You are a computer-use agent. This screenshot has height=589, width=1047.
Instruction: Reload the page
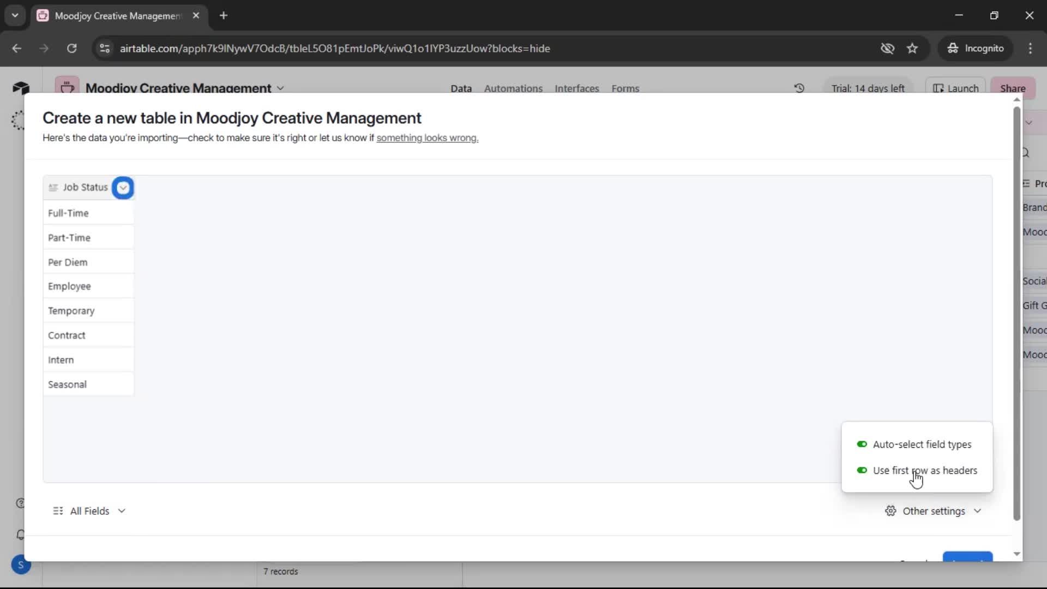pyautogui.click(x=71, y=49)
